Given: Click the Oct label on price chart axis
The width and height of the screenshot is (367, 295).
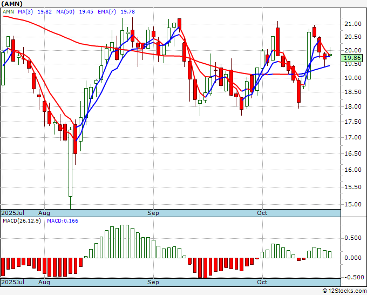Looking at the screenshot, I should tap(262, 213).
